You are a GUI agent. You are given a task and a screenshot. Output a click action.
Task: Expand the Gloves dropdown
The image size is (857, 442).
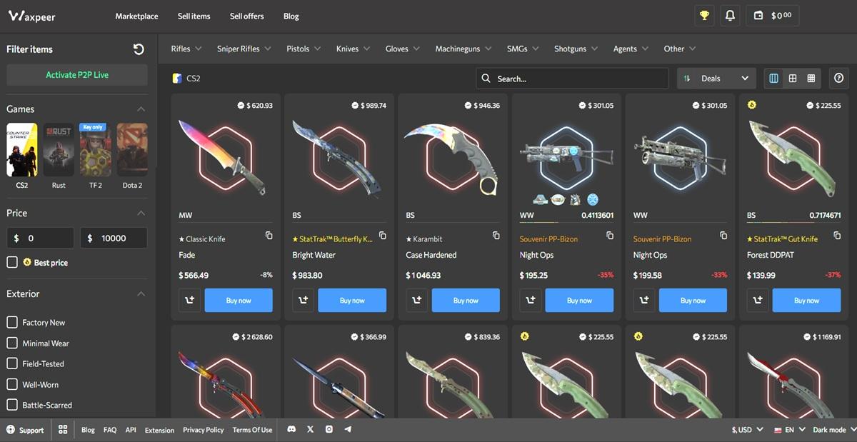pyautogui.click(x=403, y=49)
